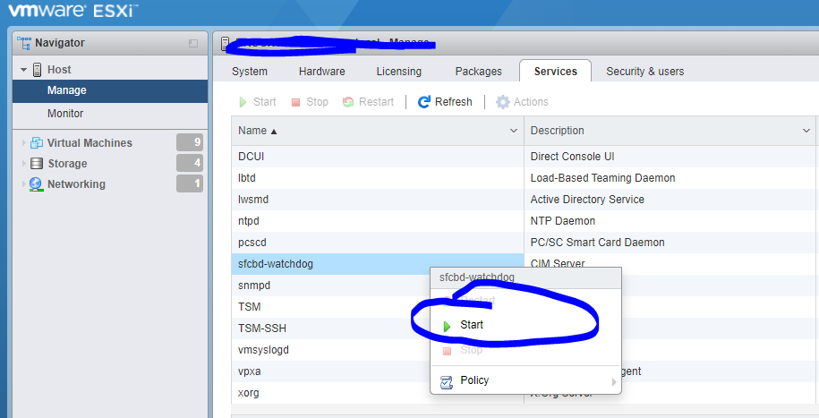The image size is (819, 418).
Task: Click the Host server icon
Action: coord(37,70)
